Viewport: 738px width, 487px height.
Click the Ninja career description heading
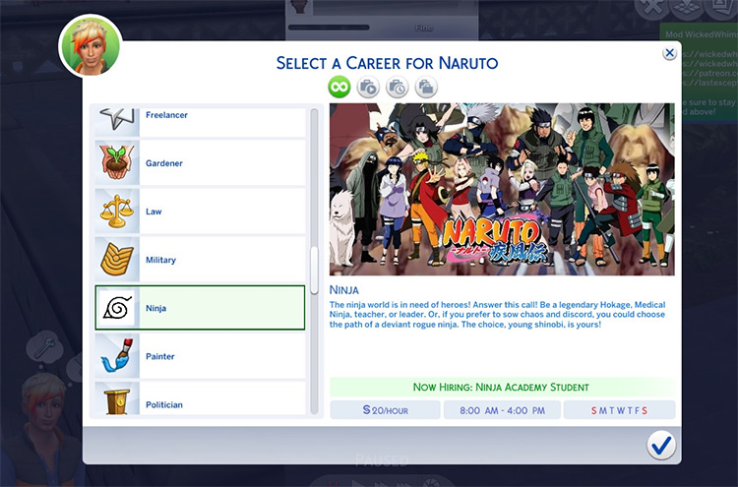(x=344, y=290)
